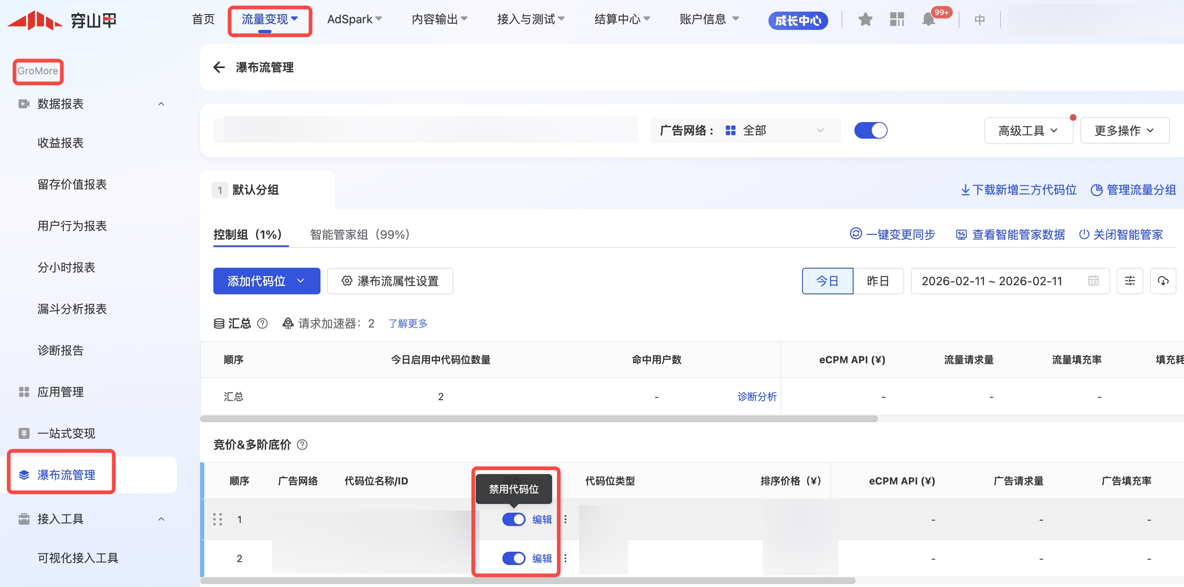Click the back arrow beside 瀑布流管理
This screenshot has height=587, width=1184.
219,68
